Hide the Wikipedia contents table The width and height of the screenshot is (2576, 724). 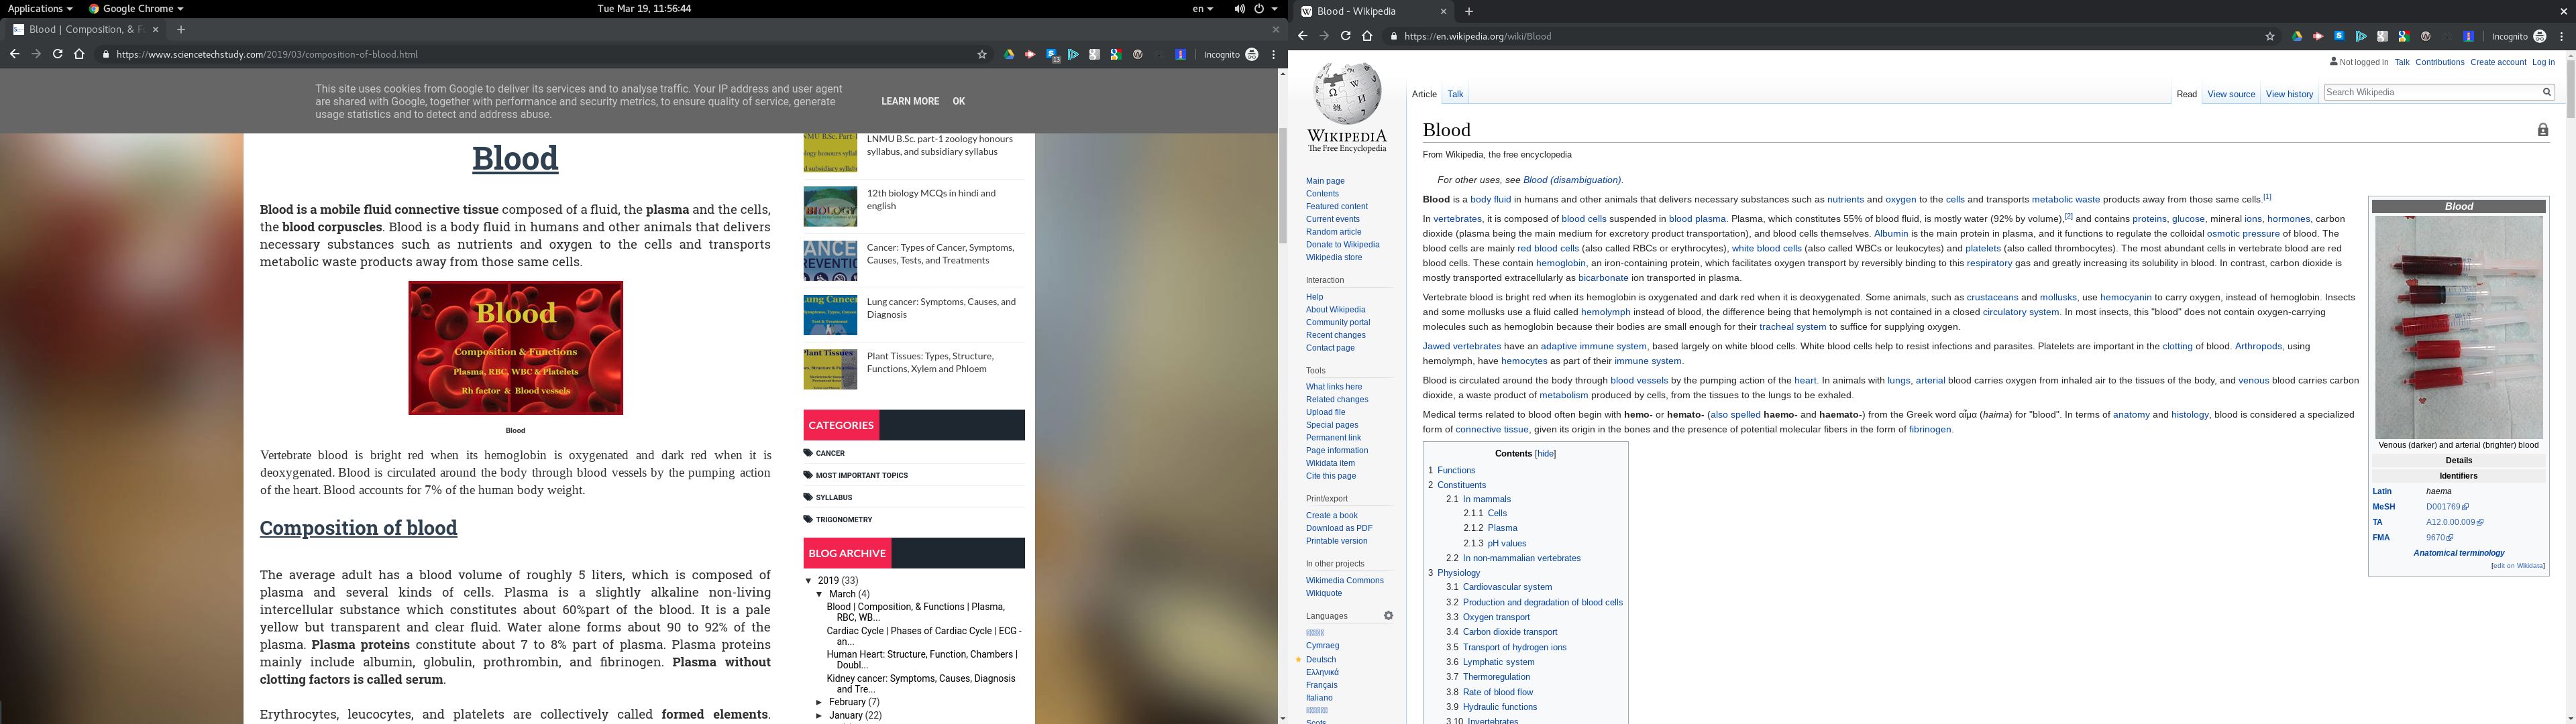pos(1546,454)
